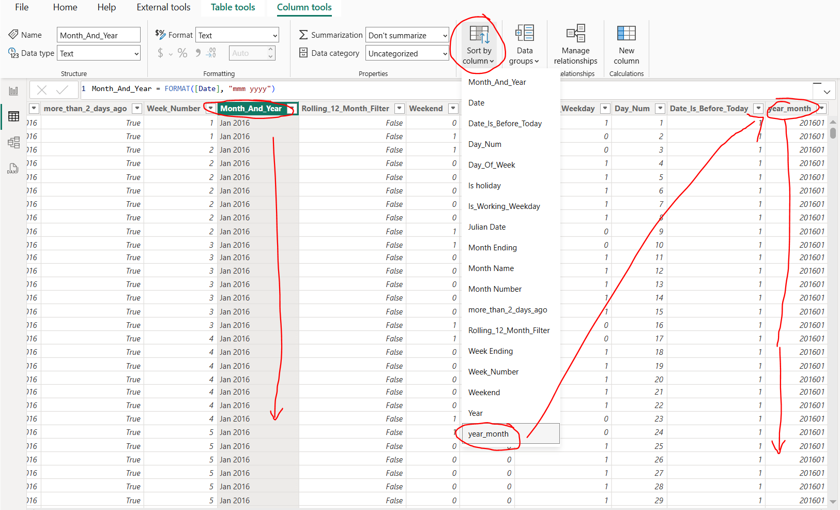Choose Month Number in the sort list

(511, 289)
